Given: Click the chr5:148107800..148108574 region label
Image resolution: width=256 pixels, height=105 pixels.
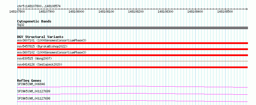Looking at the screenshot, I should pos(39,6).
